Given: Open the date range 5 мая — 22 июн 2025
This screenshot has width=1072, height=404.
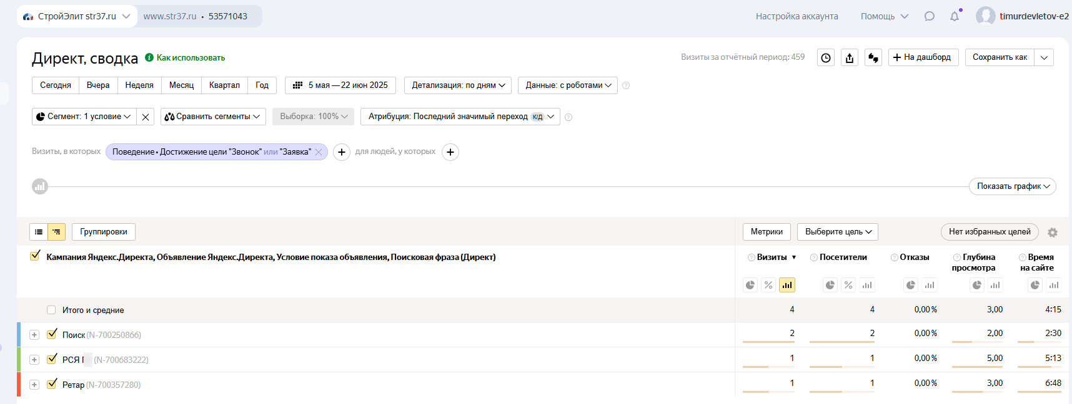Looking at the screenshot, I should point(340,85).
